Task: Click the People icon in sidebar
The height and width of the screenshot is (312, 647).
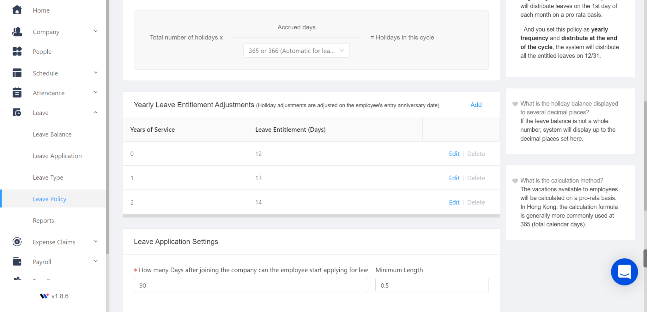Action: [17, 51]
